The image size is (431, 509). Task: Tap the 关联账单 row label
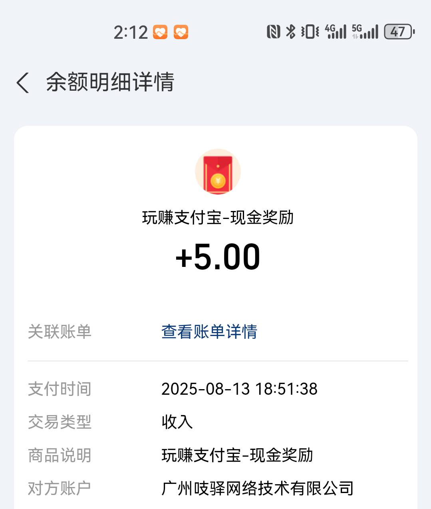coord(60,332)
